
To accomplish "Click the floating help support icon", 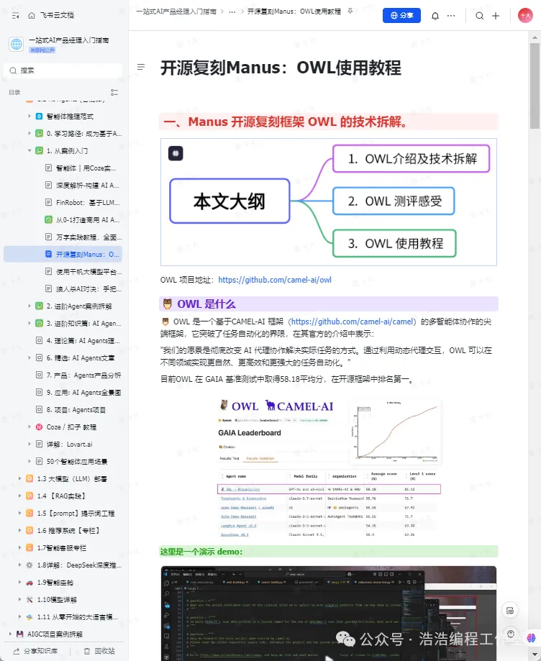I will pyautogui.click(x=510, y=634).
